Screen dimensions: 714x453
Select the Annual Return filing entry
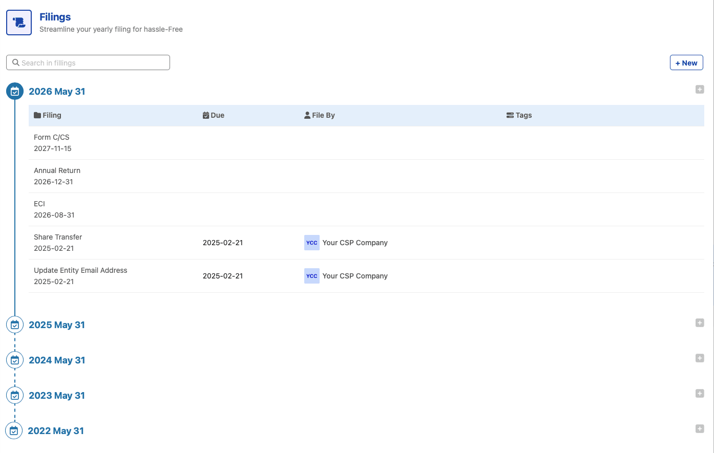click(x=57, y=170)
